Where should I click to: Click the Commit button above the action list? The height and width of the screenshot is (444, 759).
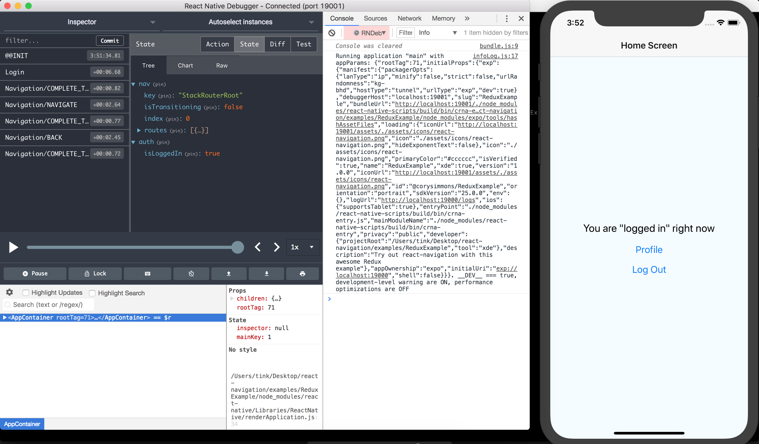pos(110,40)
